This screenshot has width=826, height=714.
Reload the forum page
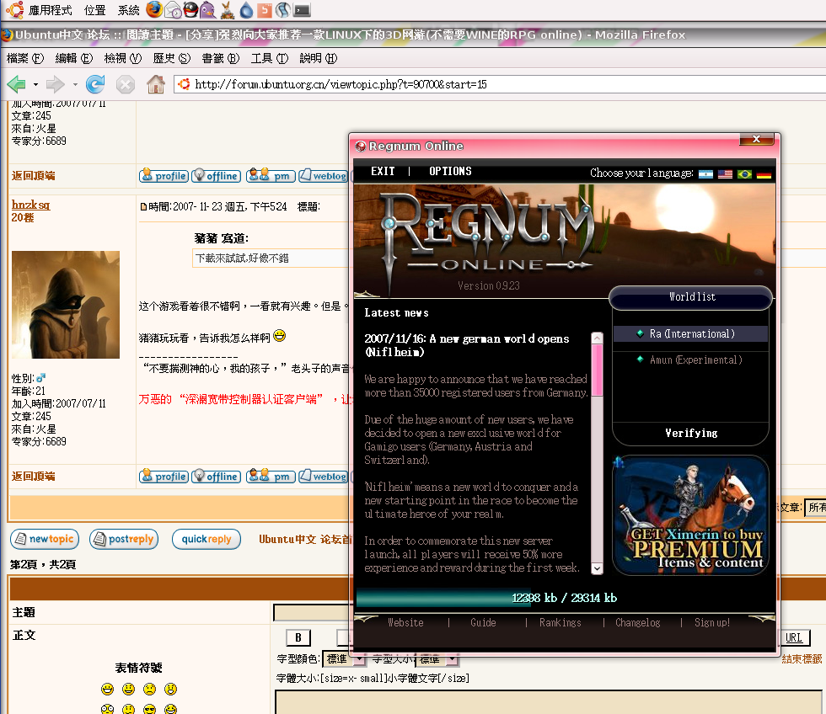coord(95,83)
